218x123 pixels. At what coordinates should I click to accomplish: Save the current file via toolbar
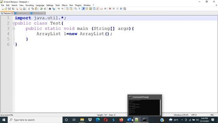(10, 9)
